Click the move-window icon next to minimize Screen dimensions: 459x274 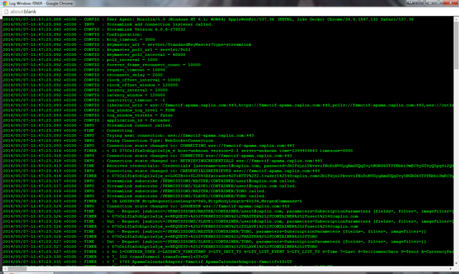[x=420, y=3]
